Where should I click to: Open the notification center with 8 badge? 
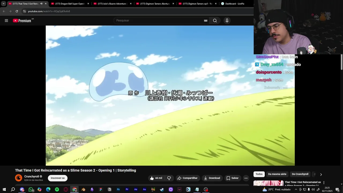337,190
